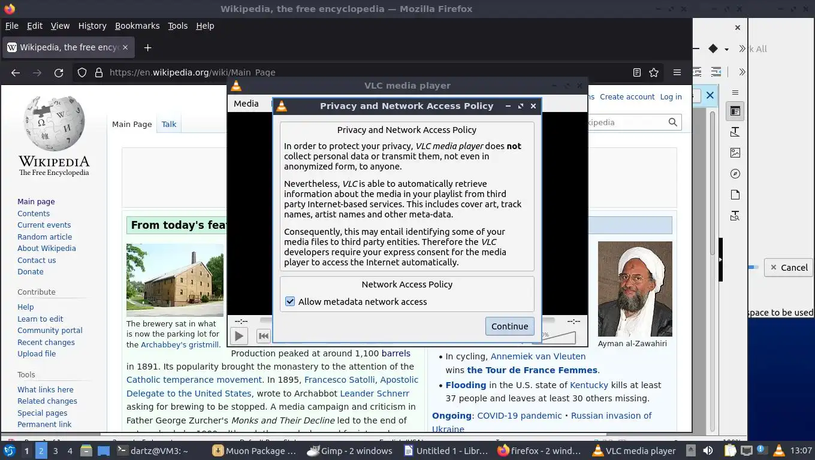
Task: Open Firefox Edit menu
Action: 35,26
